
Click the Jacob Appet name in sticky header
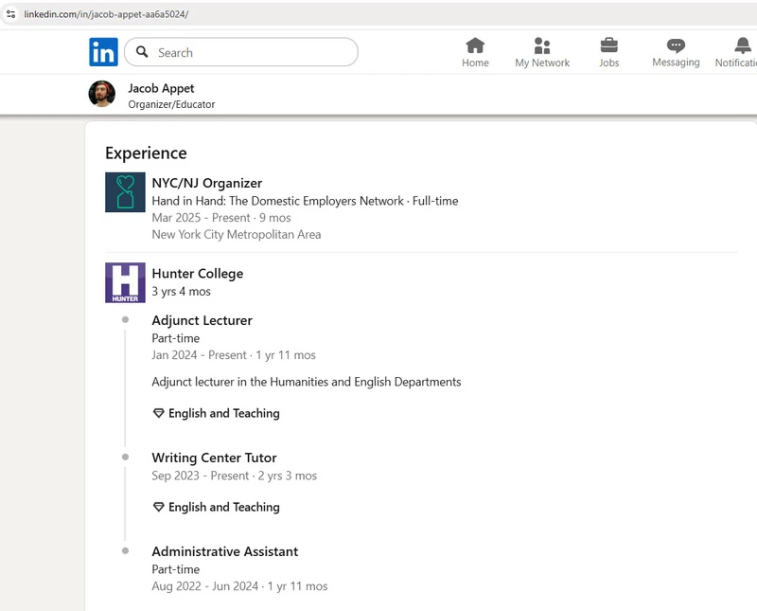[x=161, y=88]
